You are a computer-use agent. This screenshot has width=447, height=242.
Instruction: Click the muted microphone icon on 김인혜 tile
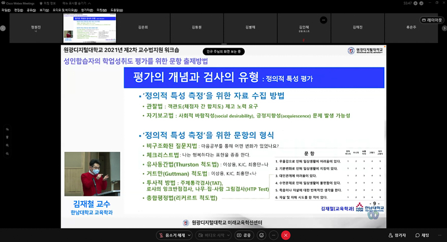tap(303, 40)
